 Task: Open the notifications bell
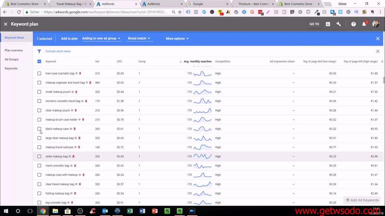[x=364, y=24]
